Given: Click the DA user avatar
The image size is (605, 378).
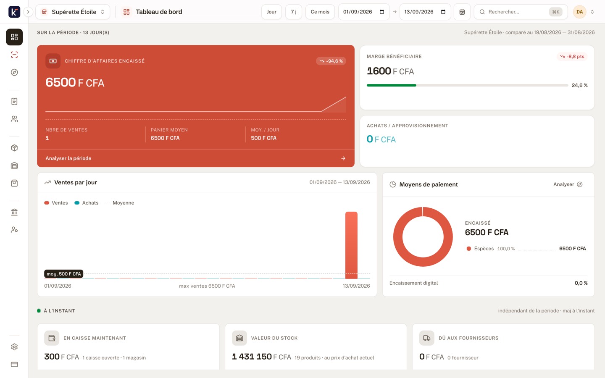Looking at the screenshot, I should coord(580,12).
